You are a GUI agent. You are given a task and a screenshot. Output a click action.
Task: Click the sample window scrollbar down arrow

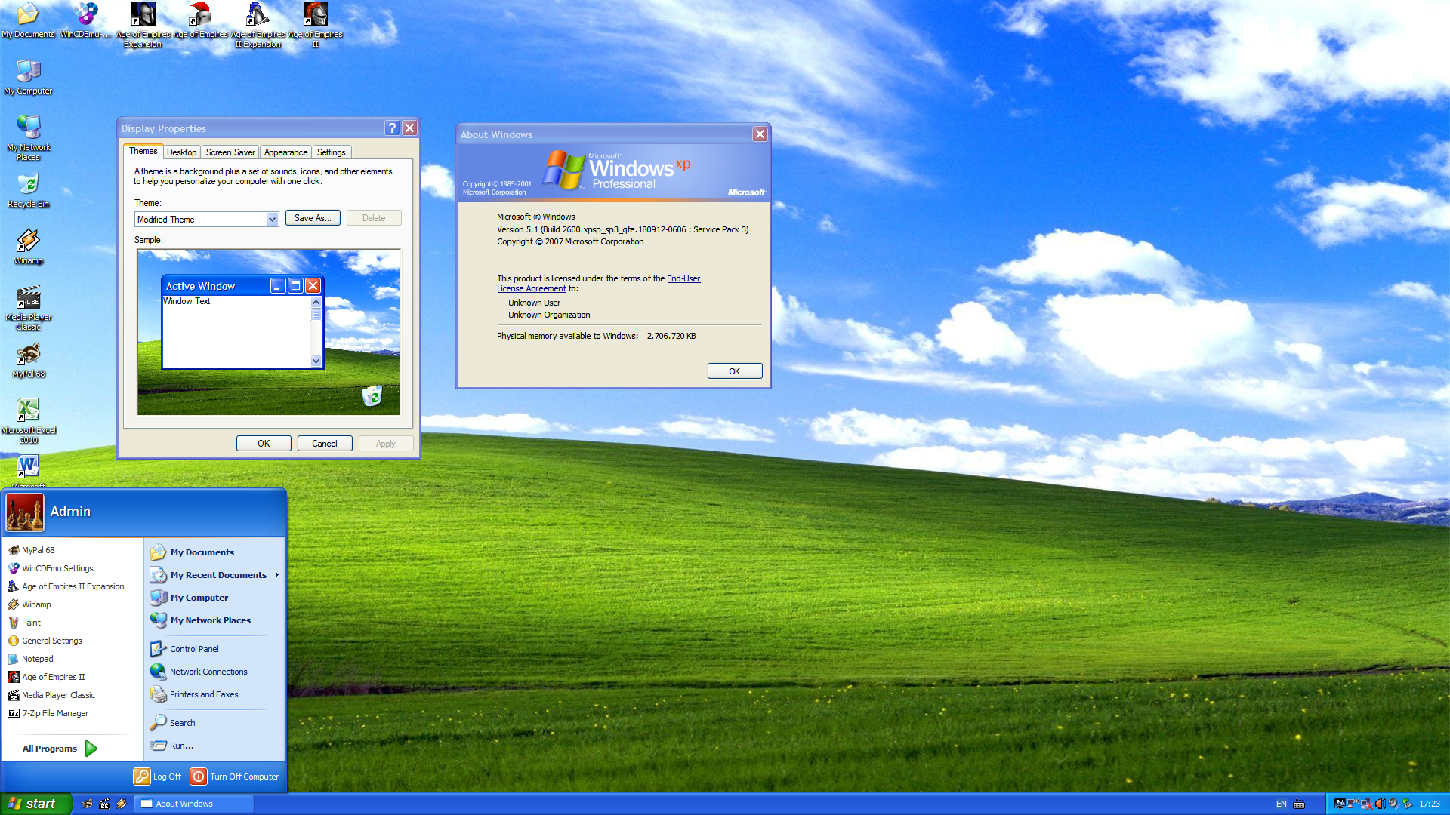(316, 361)
